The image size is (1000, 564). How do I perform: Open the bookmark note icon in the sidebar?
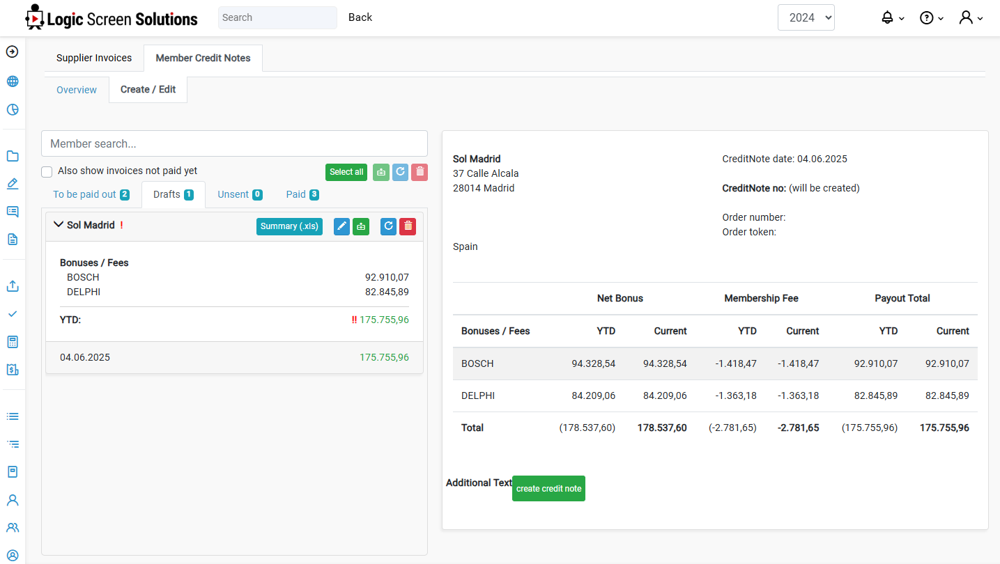(x=12, y=472)
